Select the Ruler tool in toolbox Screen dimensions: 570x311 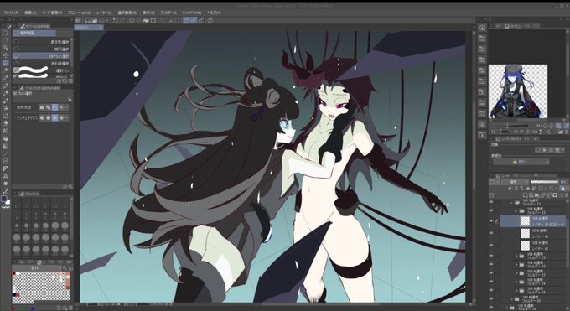click(x=6, y=168)
